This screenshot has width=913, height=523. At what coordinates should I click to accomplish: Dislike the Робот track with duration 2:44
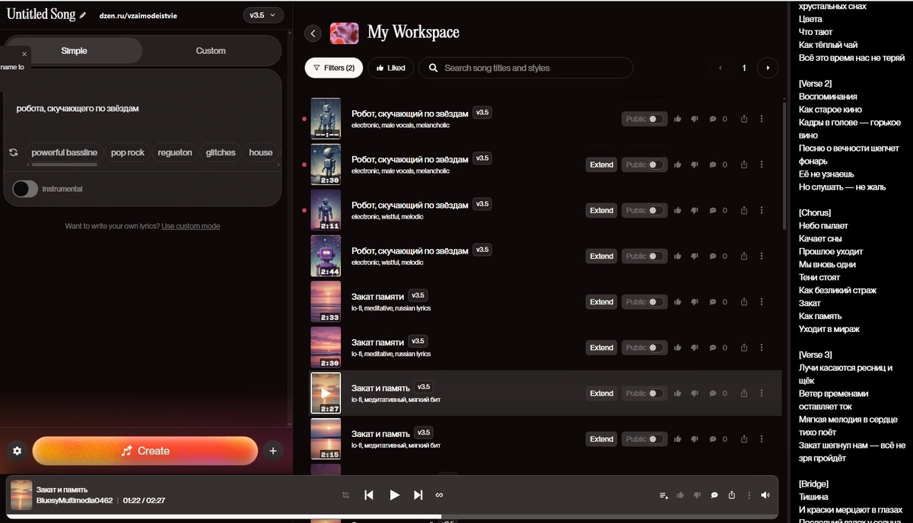(x=695, y=256)
